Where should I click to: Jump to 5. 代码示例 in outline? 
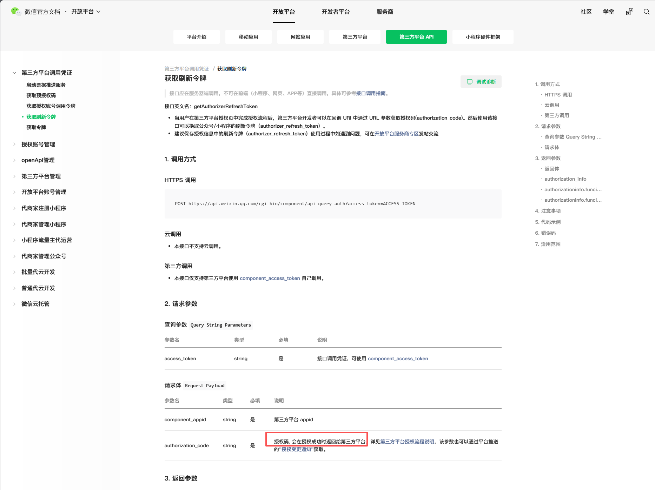548,222
